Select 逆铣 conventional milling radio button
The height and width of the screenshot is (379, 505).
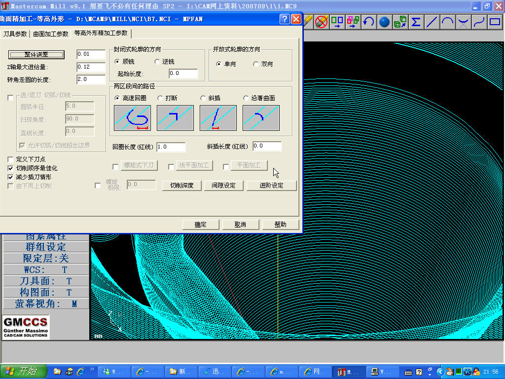(157, 62)
